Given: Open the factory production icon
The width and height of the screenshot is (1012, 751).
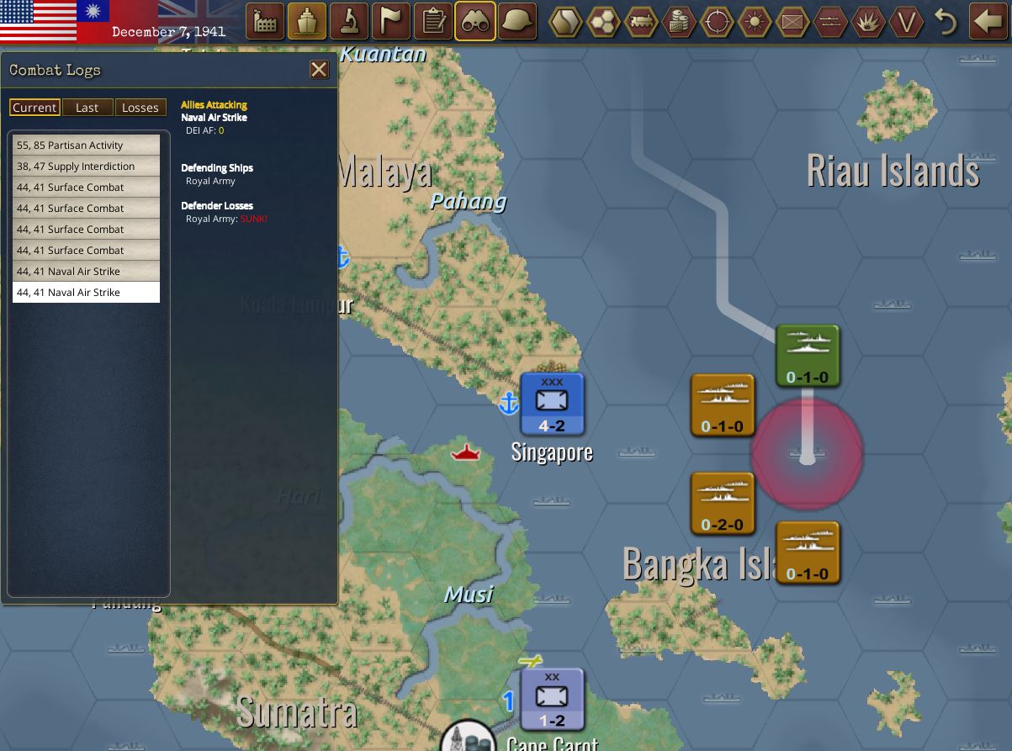Looking at the screenshot, I should 265,21.
